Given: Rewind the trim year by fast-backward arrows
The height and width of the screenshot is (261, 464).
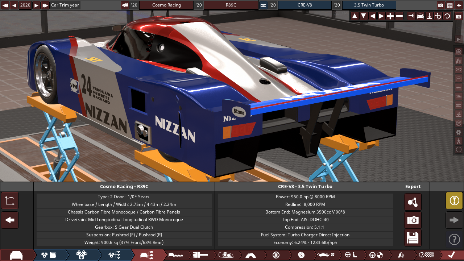Looking at the screenshot, I should [x=5, y=5].
